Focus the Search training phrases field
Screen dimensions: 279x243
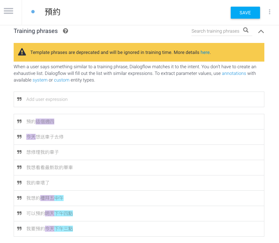pos(215,31)
